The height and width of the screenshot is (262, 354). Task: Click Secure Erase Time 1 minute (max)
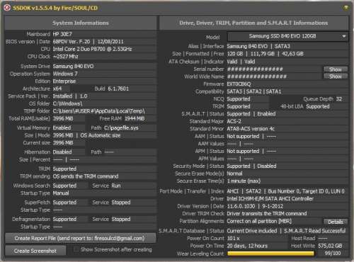click(244, 181)
